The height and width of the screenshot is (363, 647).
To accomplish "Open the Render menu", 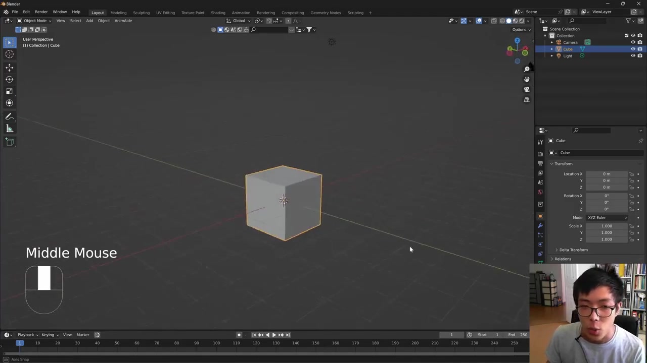I will coord(41,12).
